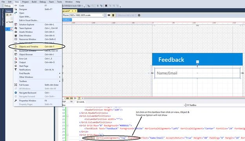Click the Feedback header text in designer

(x=171, y=60)
